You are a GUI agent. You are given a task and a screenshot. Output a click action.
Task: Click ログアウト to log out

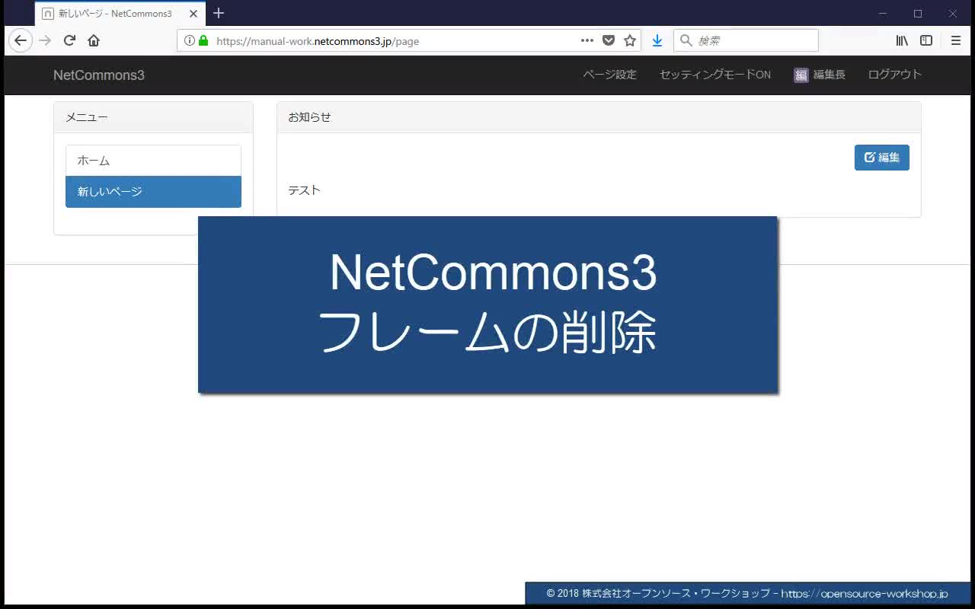pos(895,75)
